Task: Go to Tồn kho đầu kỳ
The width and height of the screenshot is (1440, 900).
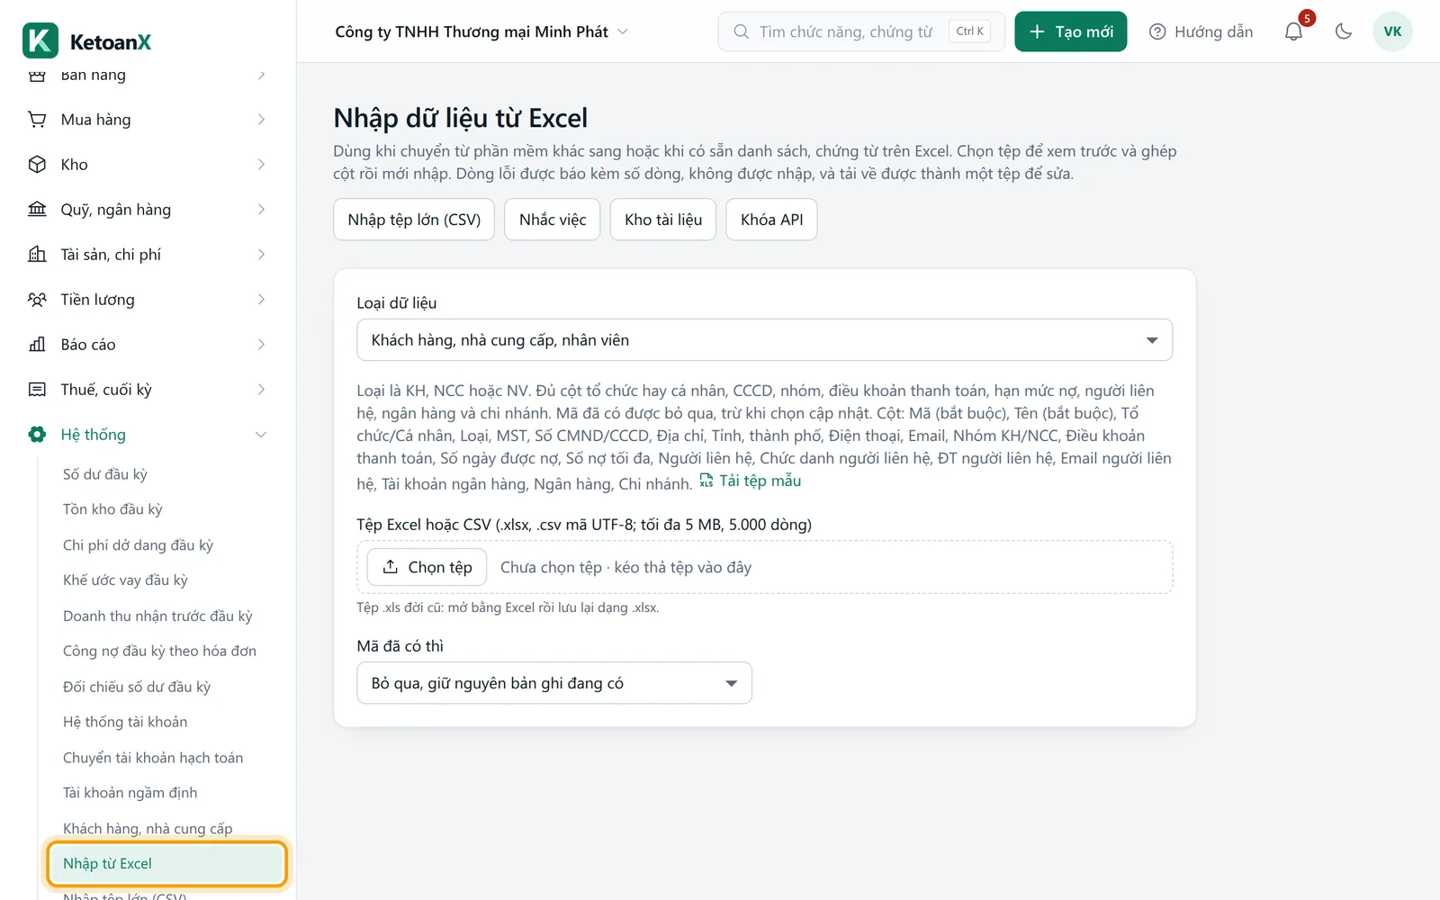Action: click(x=112, y=509)
